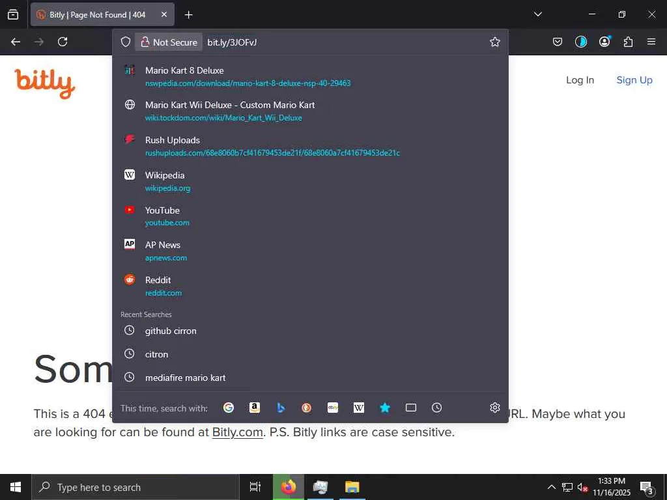Click Firefox icon on taskbar
The image size is (667, 500).
pyautogui.click(x=289, y=487)
